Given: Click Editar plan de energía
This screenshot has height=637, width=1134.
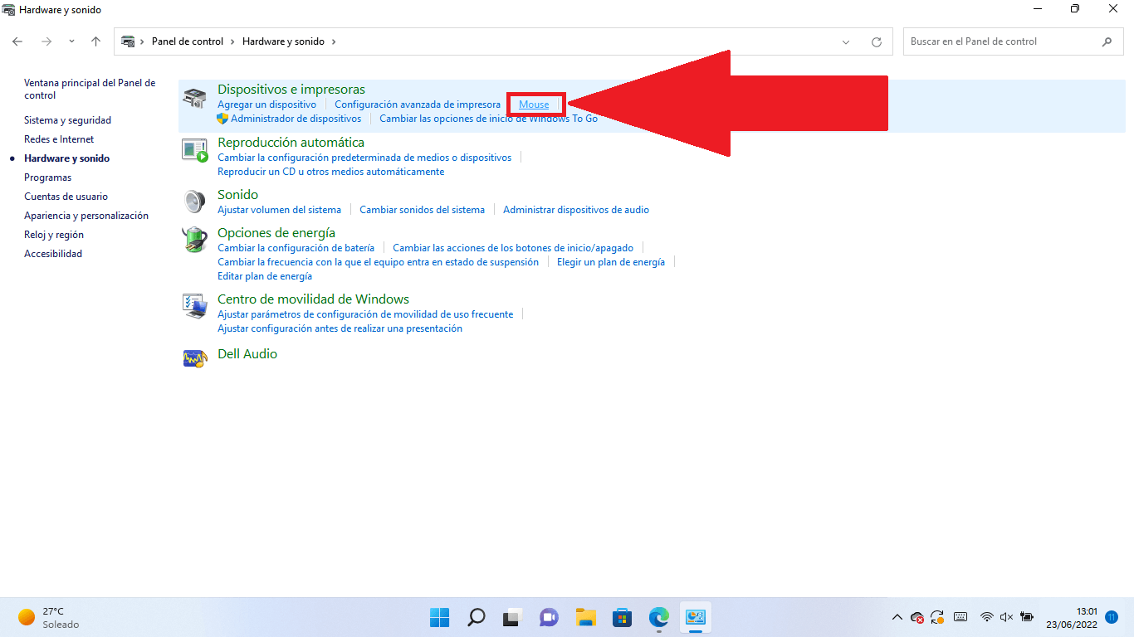Looking at the screenshot, I should pos(265,276).
